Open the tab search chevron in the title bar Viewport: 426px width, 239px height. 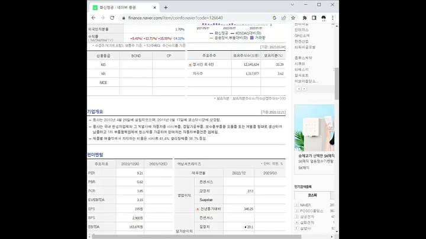click(292, 5)
